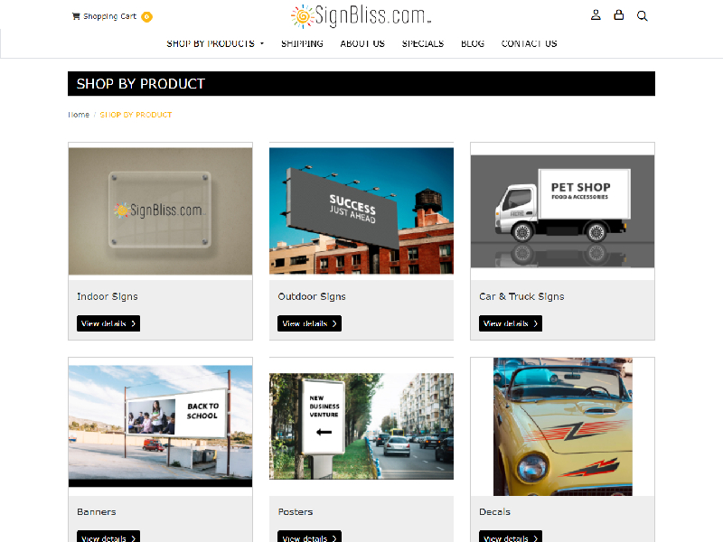This screenshot has width=723, height=542.
Task: Expand the Shop By Products dropdown
Action: point(215,43)
